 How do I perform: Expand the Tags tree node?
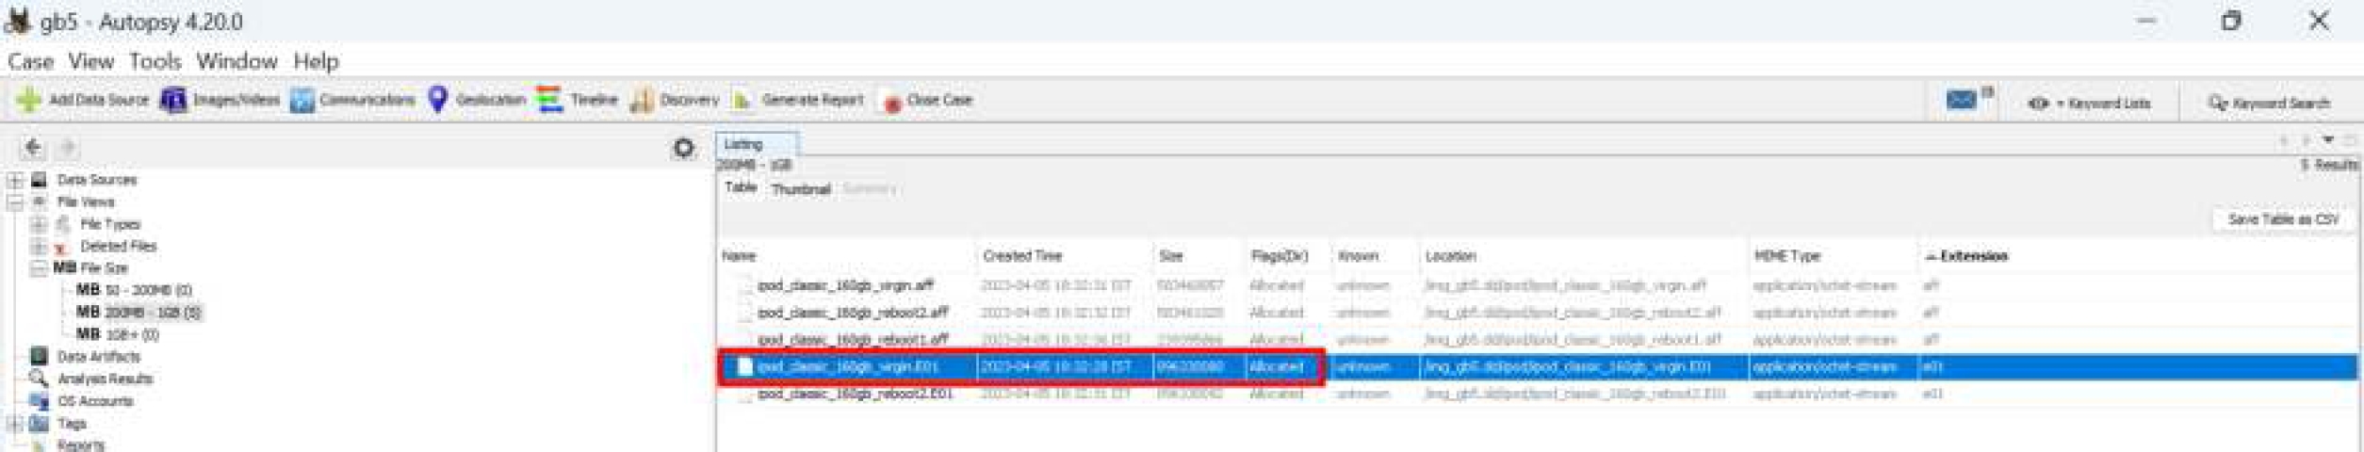click(x=15, y=424)
